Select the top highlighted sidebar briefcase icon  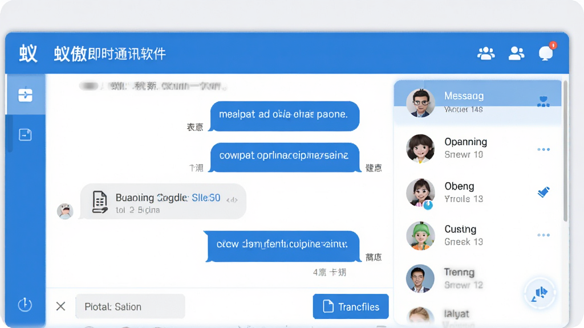point(25,95)
